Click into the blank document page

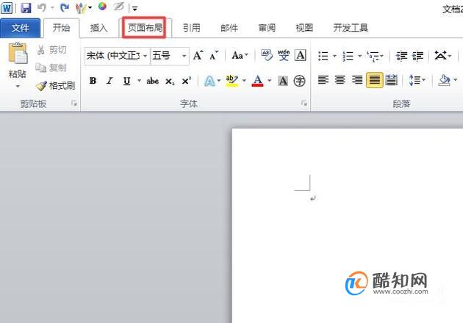click(x=347, y=225)
